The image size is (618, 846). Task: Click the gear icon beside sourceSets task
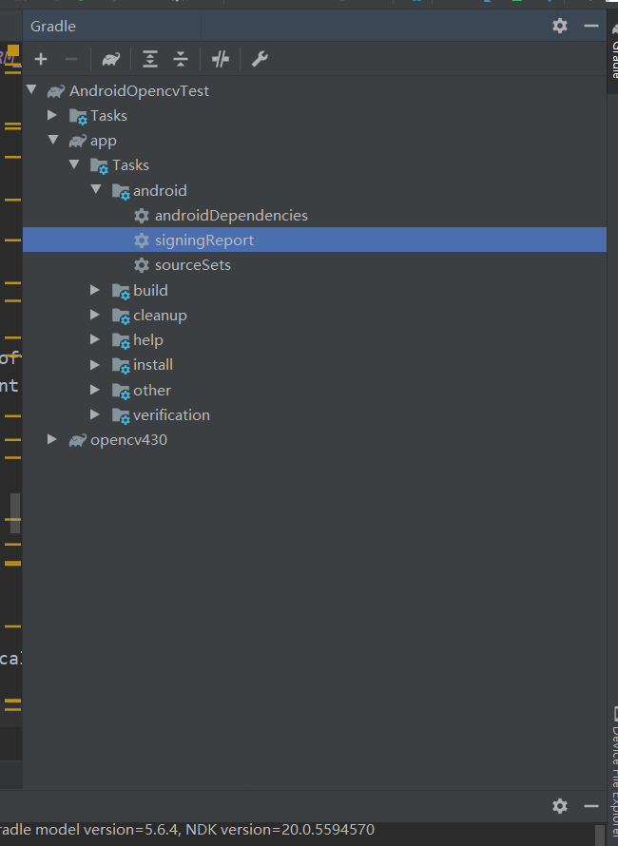point(141,264)
